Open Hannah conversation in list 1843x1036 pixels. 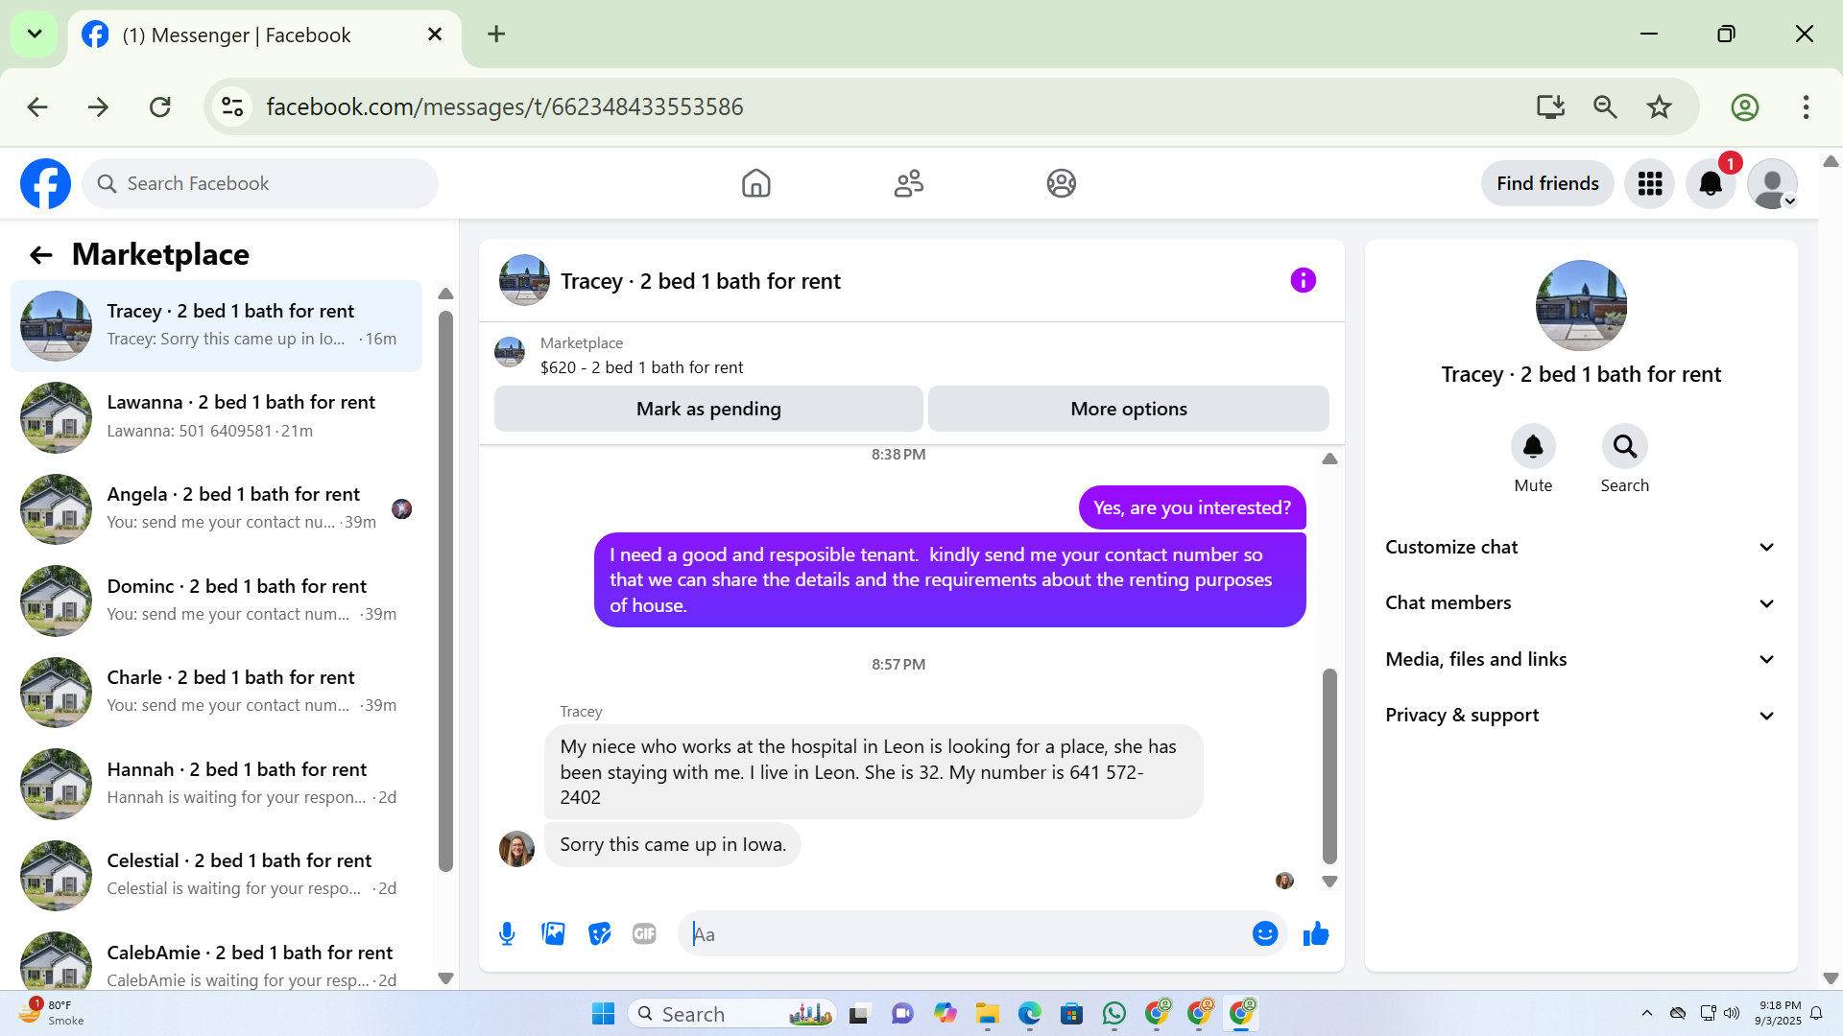pos(216,783)
